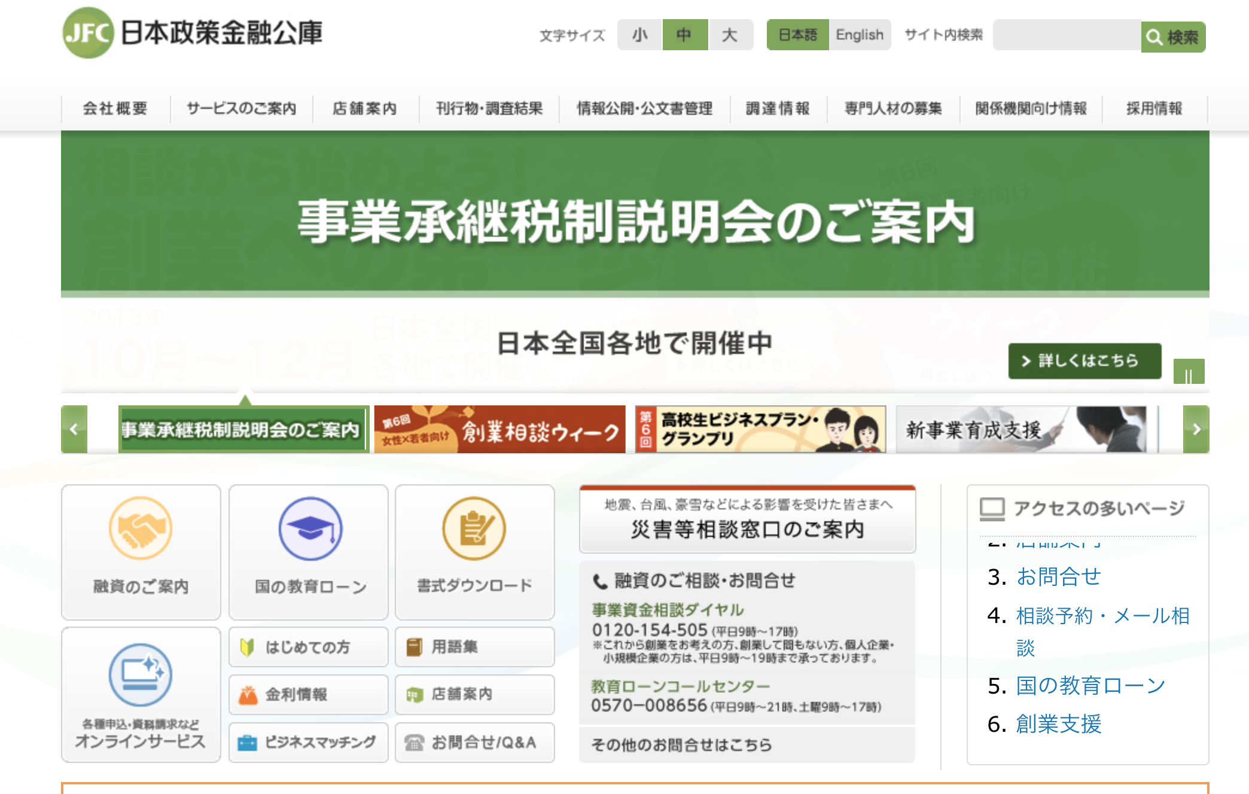Open the 採用情報 menu item
This screenshot has width=1249, height=794.
click(1154, 108)
